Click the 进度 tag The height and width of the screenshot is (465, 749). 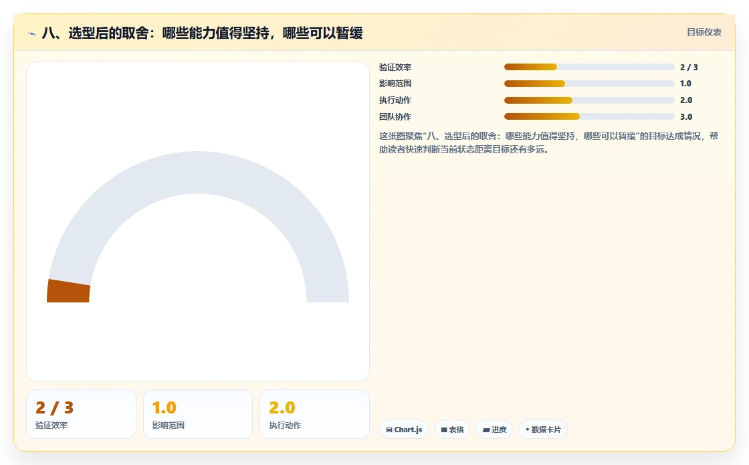coord(494,430)
